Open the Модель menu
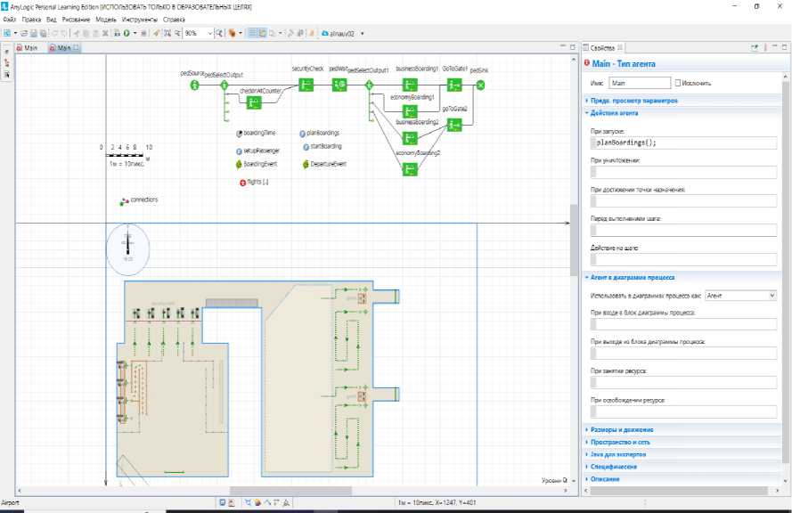 tap(104, 19)
